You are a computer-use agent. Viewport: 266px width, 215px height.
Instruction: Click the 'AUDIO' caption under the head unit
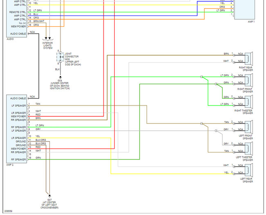[10, 39]
